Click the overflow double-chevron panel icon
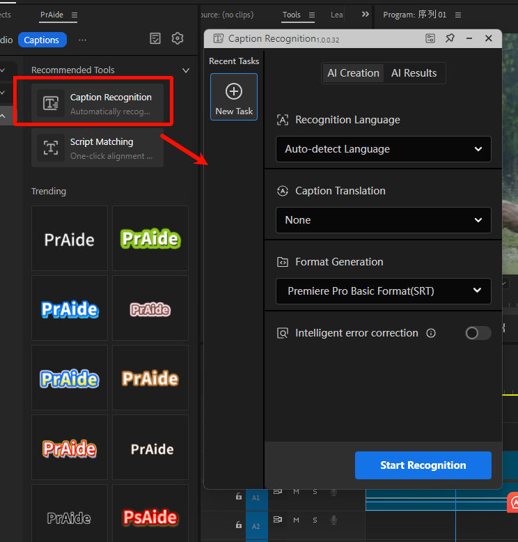The width and height of the screenshot is (518, 542). [366, 14]
